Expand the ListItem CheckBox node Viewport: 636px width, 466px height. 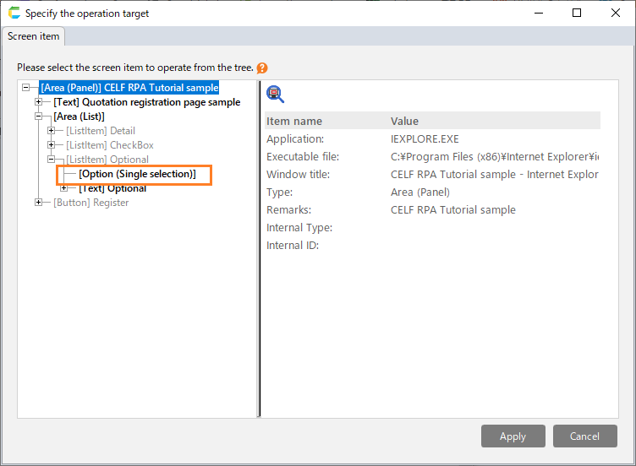[x=52, y=145]
